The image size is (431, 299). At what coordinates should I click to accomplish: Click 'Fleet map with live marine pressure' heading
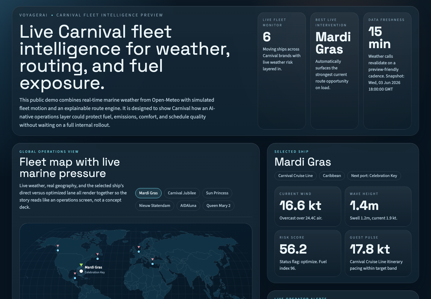[70, 168]
